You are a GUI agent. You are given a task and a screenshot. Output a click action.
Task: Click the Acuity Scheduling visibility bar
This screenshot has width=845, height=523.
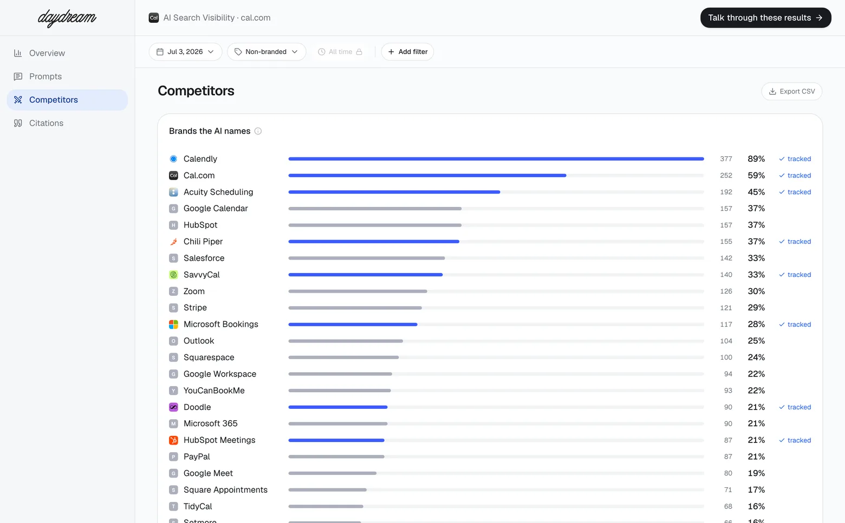tap(496, 192)
